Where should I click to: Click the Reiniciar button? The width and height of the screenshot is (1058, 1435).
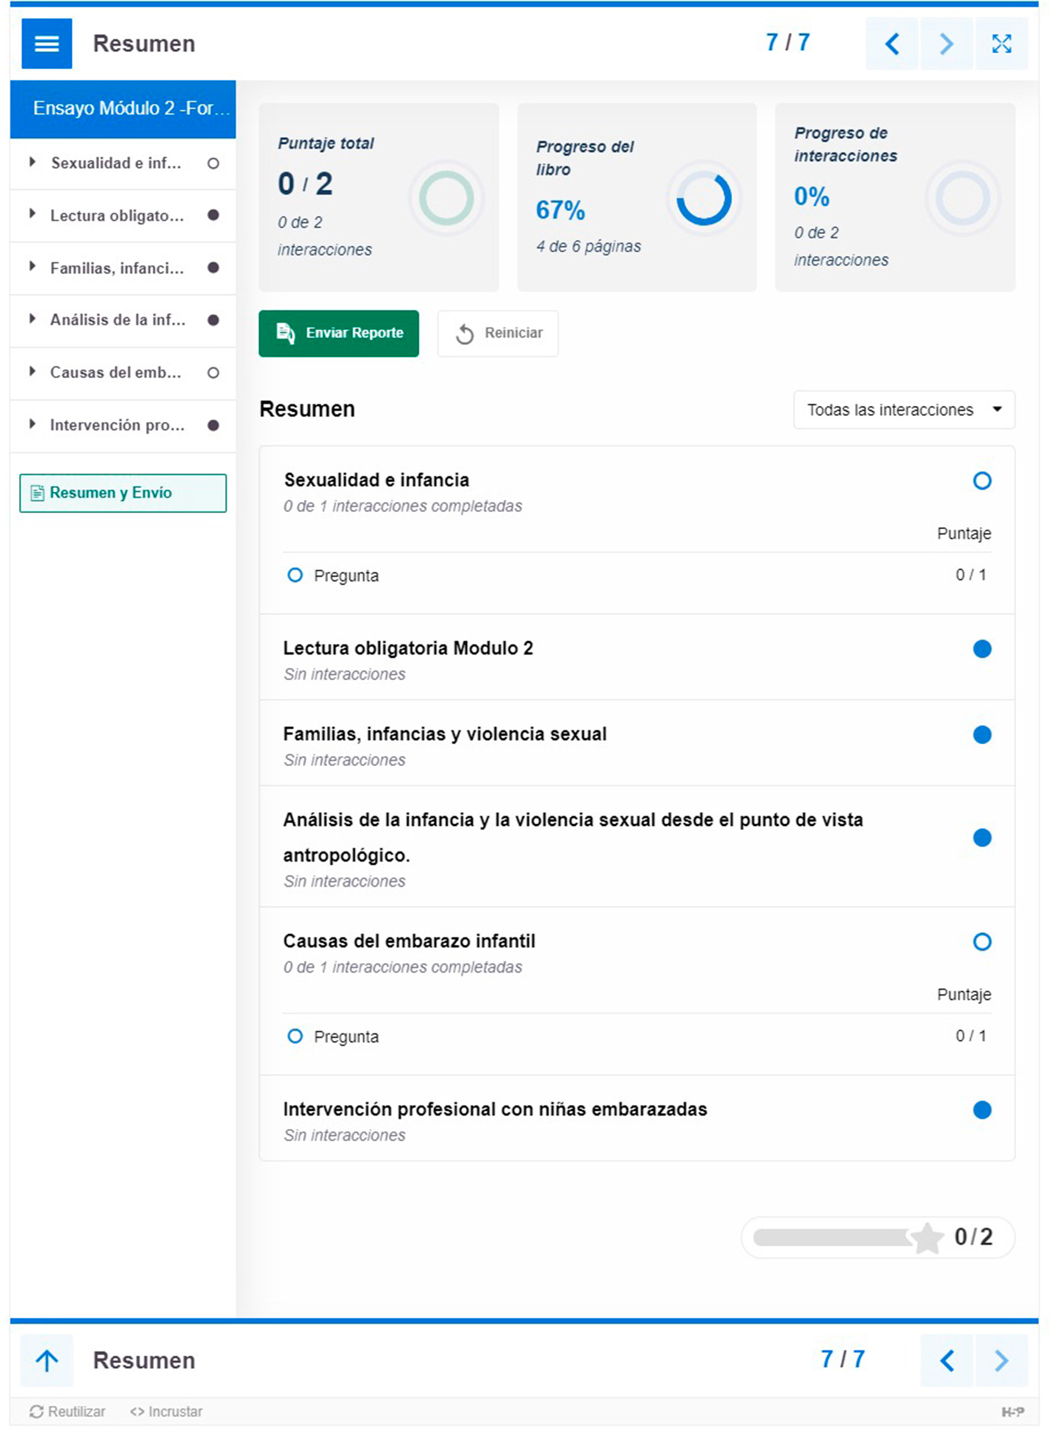tap(498, 334)
